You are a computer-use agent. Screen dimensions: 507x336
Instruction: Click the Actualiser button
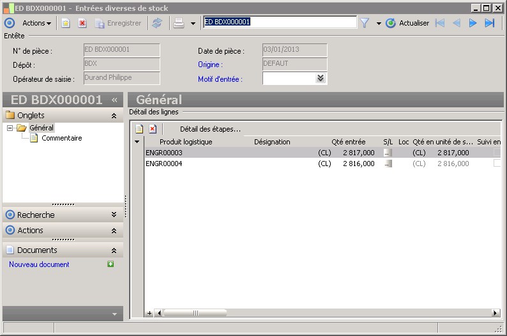point(407,23)
